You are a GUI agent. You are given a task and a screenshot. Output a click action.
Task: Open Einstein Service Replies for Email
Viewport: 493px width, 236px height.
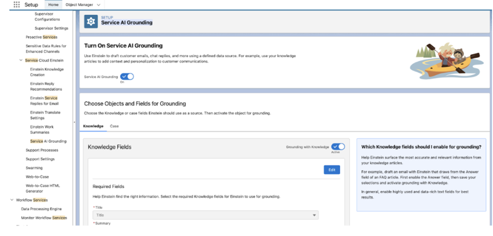[44, 101]
